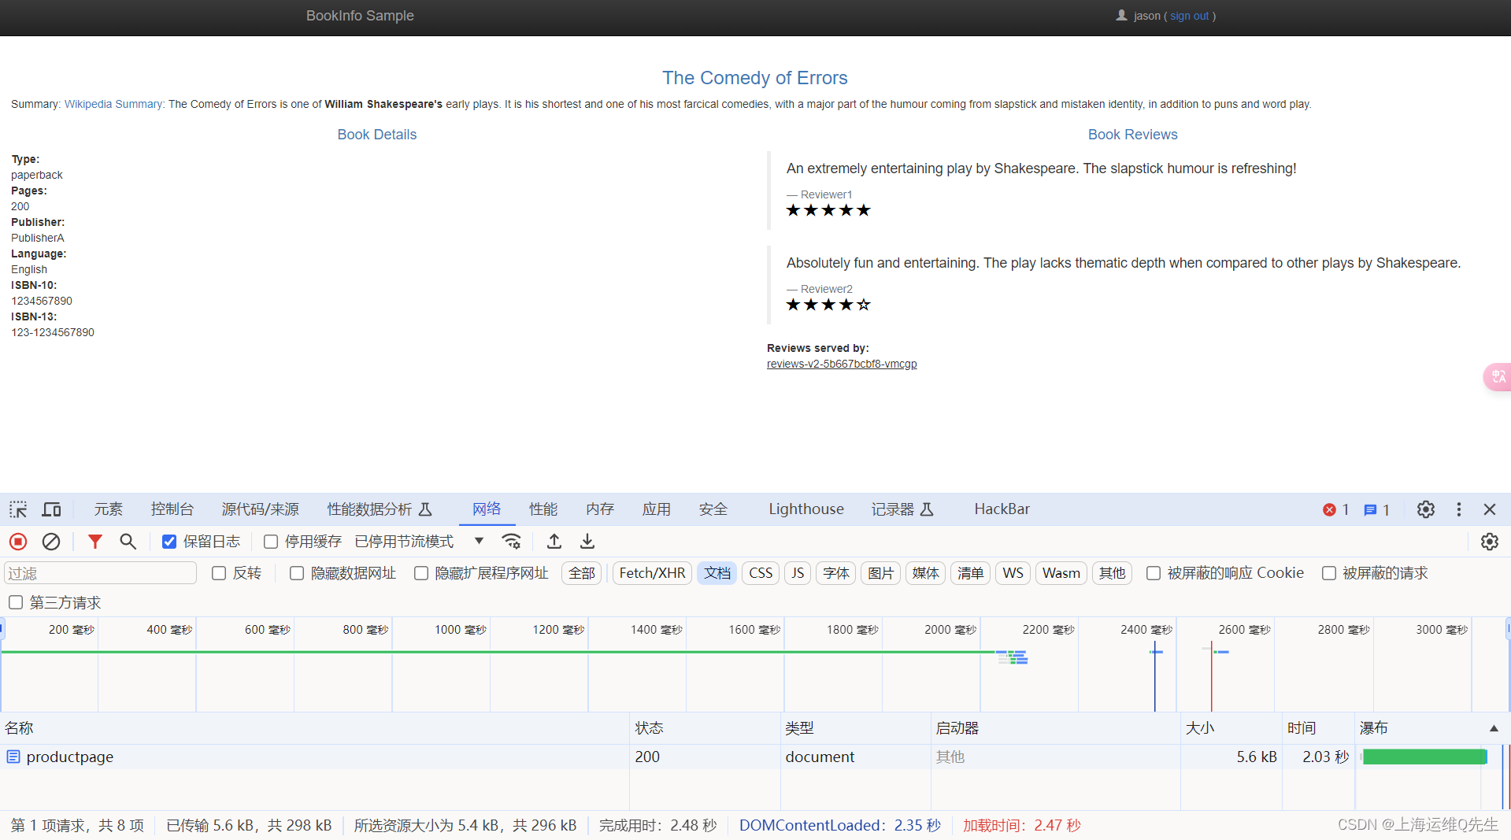Open the Security tab
Screen dimensions: 1511x840
[713, 509]
